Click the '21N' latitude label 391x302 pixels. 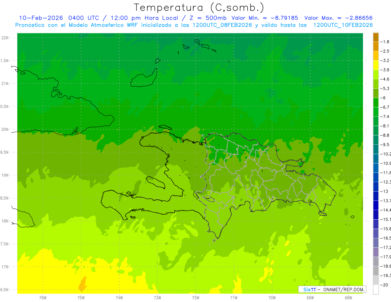coord(5,83)
